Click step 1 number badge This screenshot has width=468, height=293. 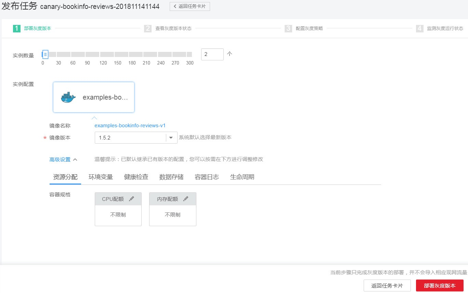(17, 28)
